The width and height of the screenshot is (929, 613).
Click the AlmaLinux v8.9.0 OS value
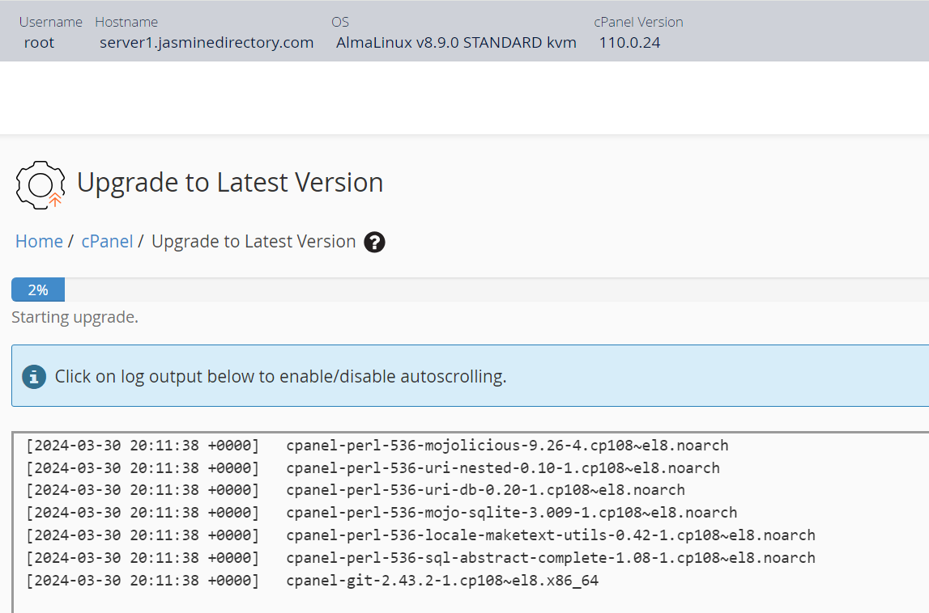point(456,43)
